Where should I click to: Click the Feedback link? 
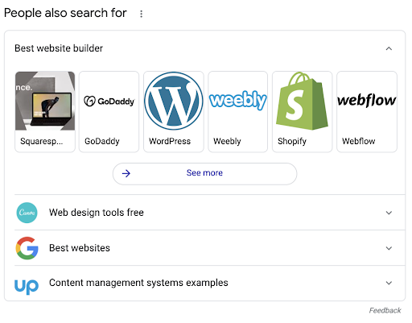tap(385, 311)
